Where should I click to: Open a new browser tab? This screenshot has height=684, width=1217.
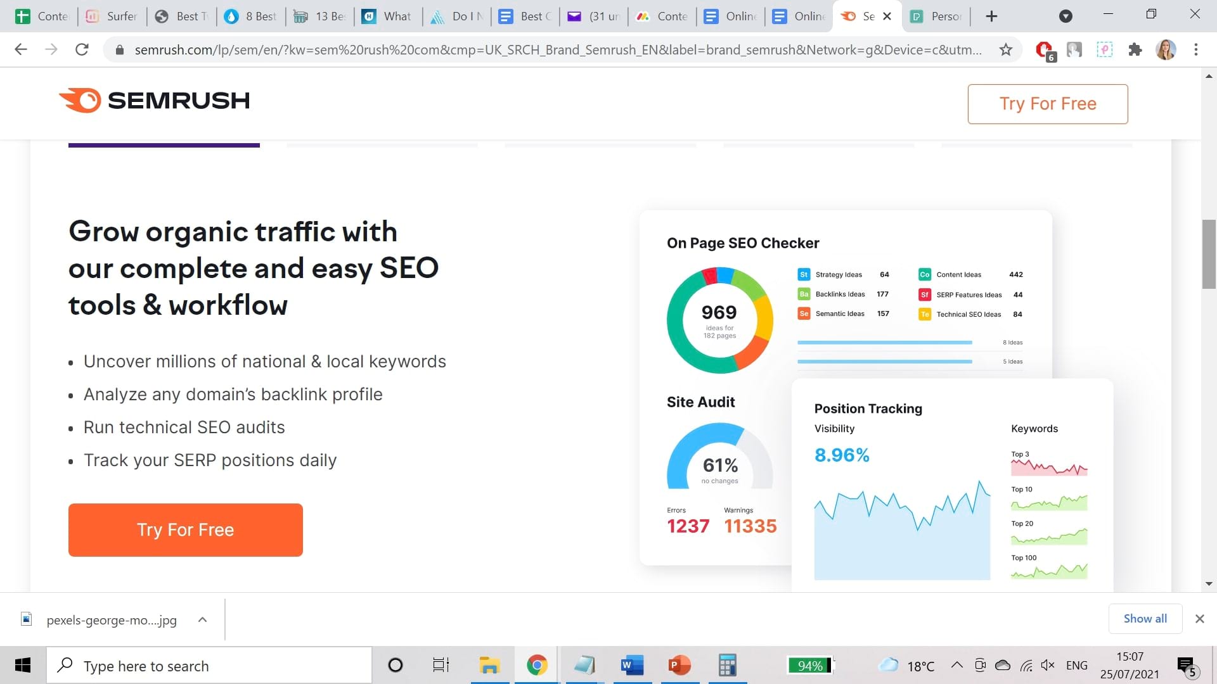point(992,16)
